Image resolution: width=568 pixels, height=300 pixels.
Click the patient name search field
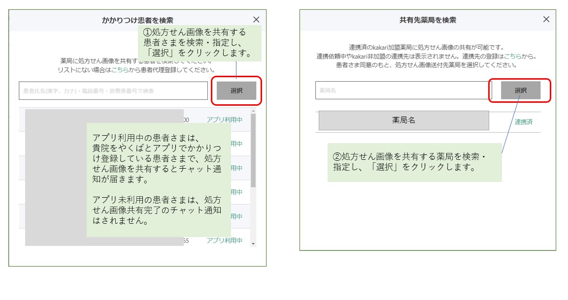pos(113,90)
